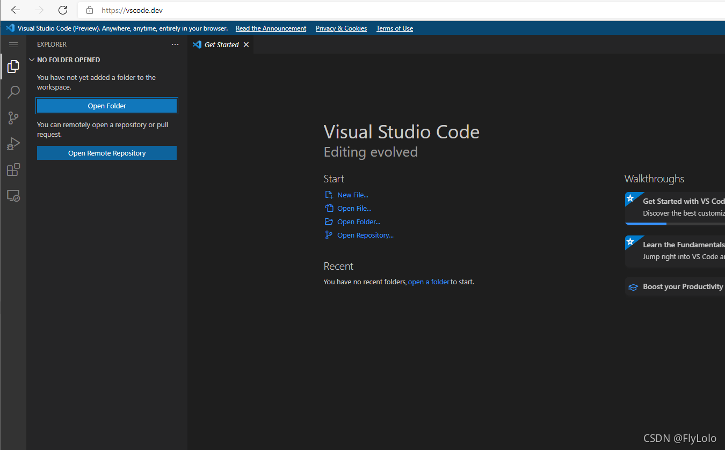
Task: Click the New File... link
Action: (353, 195)
